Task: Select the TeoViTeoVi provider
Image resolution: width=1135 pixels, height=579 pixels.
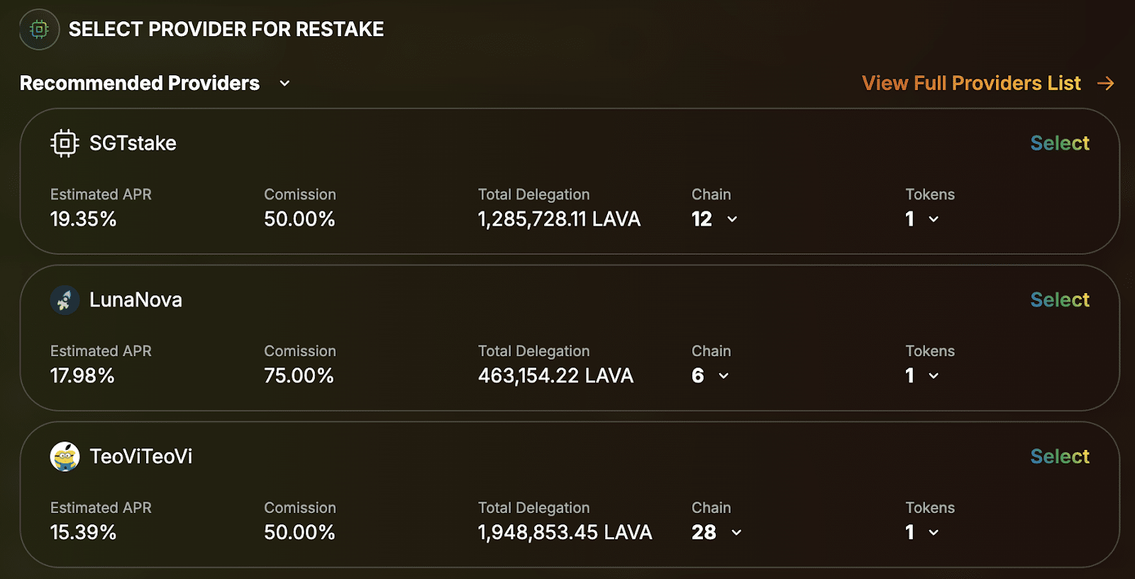Action: tap(1060, 456)
